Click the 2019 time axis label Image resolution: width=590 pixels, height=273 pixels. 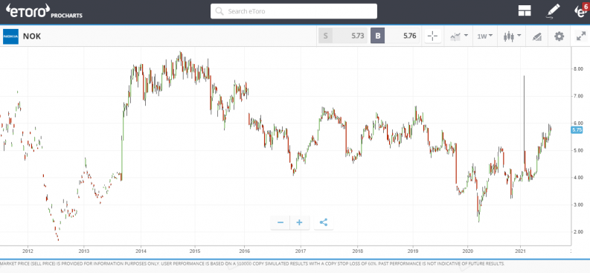(x=413, y=251)
